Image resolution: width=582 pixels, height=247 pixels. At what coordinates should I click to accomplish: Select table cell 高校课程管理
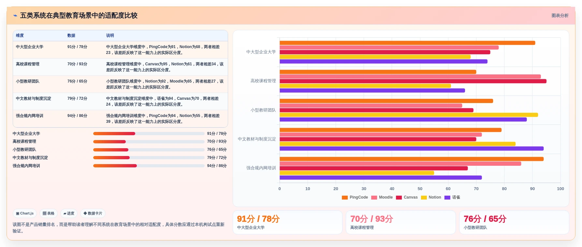(x=28, y=64)
